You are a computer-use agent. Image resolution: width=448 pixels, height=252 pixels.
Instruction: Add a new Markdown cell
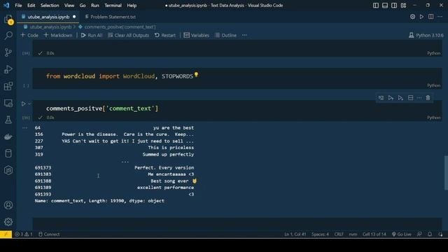coord(58,35)
